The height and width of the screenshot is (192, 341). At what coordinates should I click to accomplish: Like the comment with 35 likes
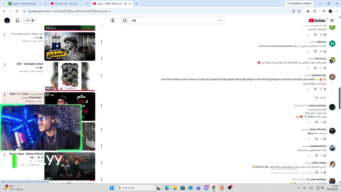325,35
